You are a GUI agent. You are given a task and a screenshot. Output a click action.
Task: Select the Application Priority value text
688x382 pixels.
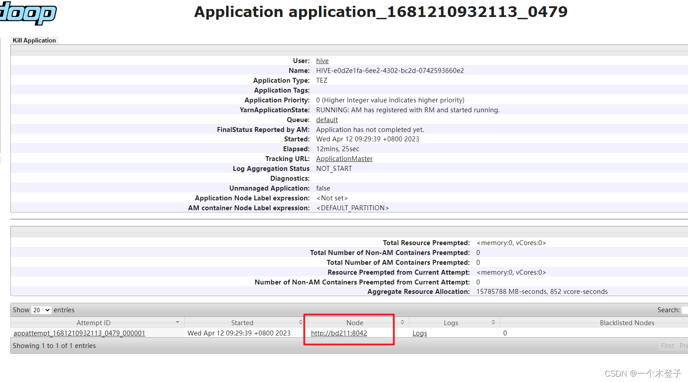pyautogui.click(x=390, y=100)
